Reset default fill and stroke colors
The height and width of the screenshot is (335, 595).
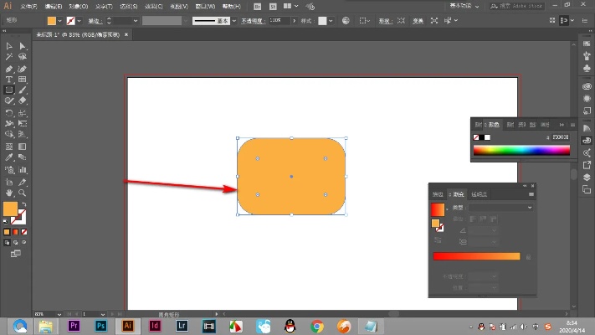pyautogui.click(x=5, y=221)
